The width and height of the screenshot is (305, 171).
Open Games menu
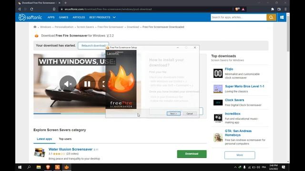pyautogui.click(x=63, y=17)
